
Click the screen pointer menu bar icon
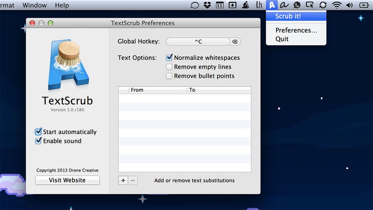[310, 5]
